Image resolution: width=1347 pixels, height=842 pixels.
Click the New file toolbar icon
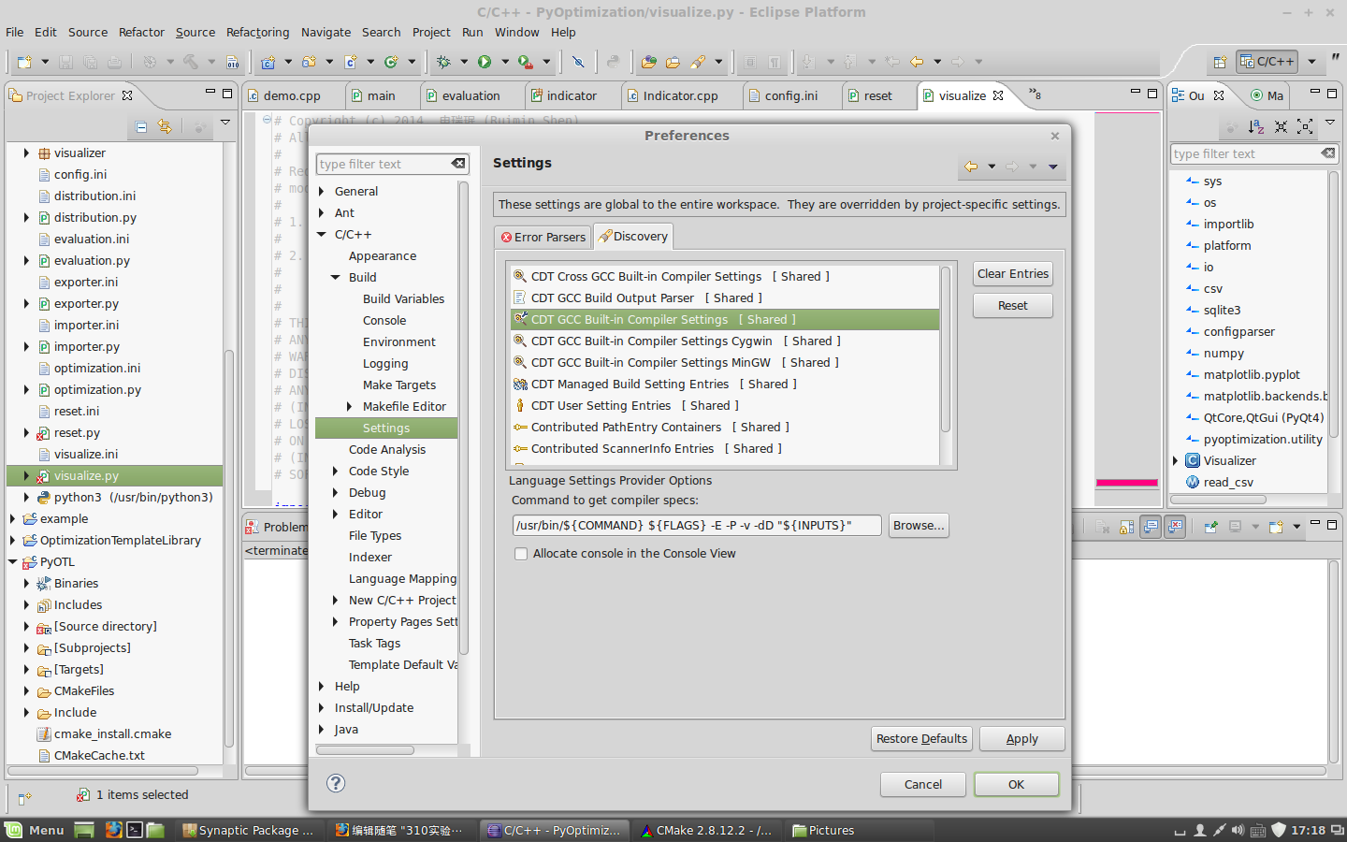[x=23, y=62]
